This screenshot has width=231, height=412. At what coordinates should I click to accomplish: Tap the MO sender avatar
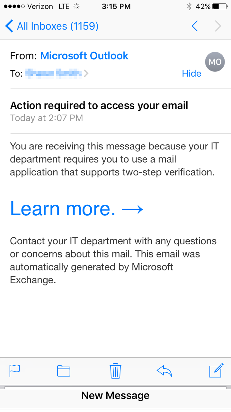(x=215, y=62)
